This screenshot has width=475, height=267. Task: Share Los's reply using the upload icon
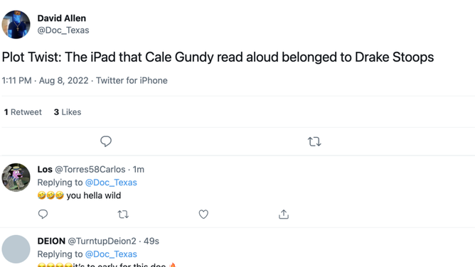click(284, 214)
